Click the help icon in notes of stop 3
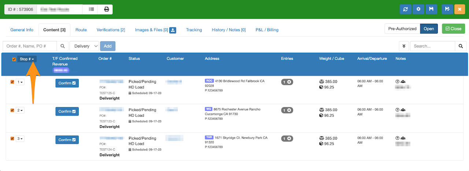 coord(397,138)
